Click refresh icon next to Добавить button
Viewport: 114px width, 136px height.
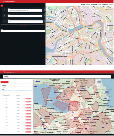tap(2, 82)
